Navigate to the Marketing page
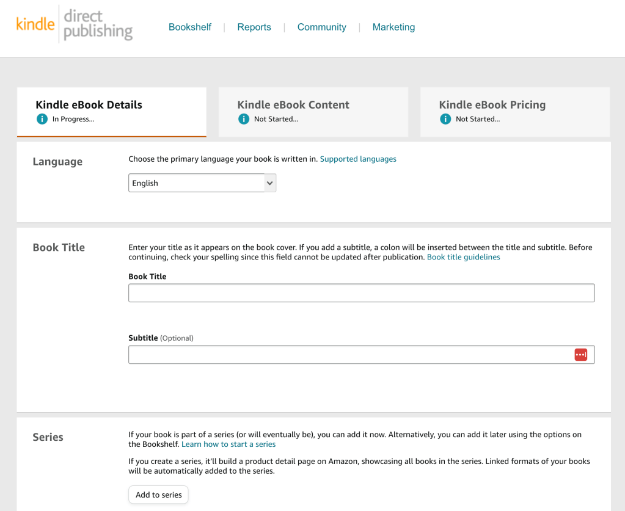Viewport: 625px width, 511px height. point(393,27)
